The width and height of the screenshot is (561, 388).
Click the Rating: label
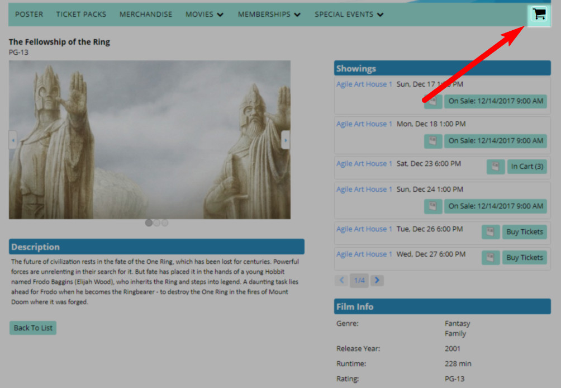(348, 378)
